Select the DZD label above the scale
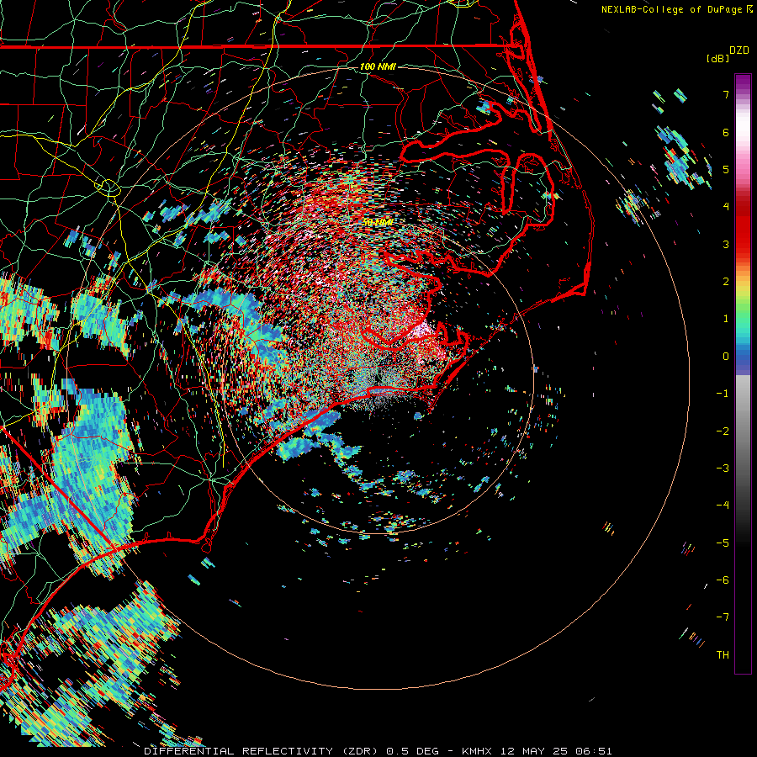This screenshot has width=757, height=757. (739, 50)
